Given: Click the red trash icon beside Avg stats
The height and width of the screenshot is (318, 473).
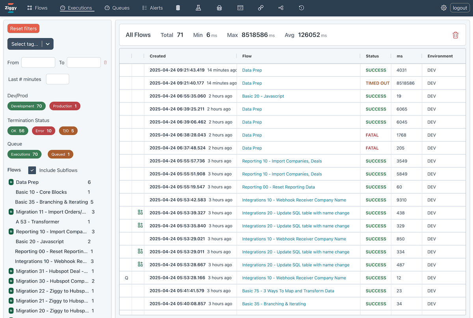Looking at the screenshot, I should [455, 35].
